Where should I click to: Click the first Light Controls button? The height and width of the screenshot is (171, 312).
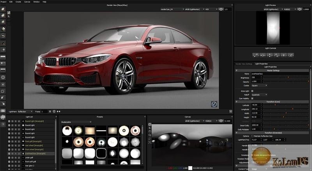point(255,55)
